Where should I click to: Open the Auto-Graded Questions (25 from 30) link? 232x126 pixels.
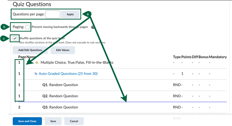point(68,74)
